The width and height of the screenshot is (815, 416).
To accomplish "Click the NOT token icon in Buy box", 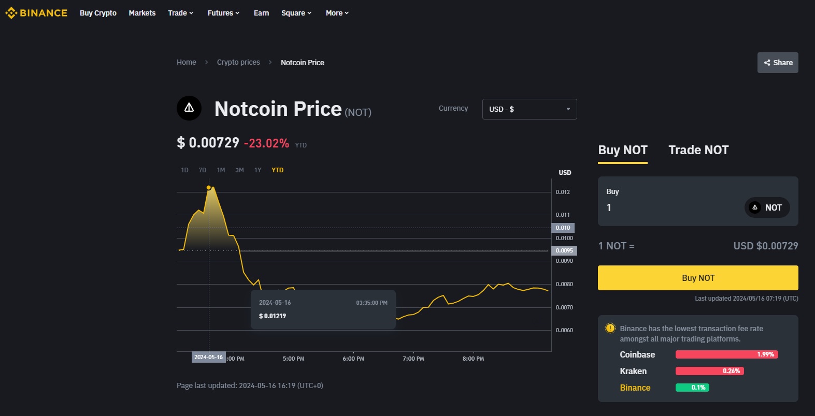I will (x=755, y=207).
